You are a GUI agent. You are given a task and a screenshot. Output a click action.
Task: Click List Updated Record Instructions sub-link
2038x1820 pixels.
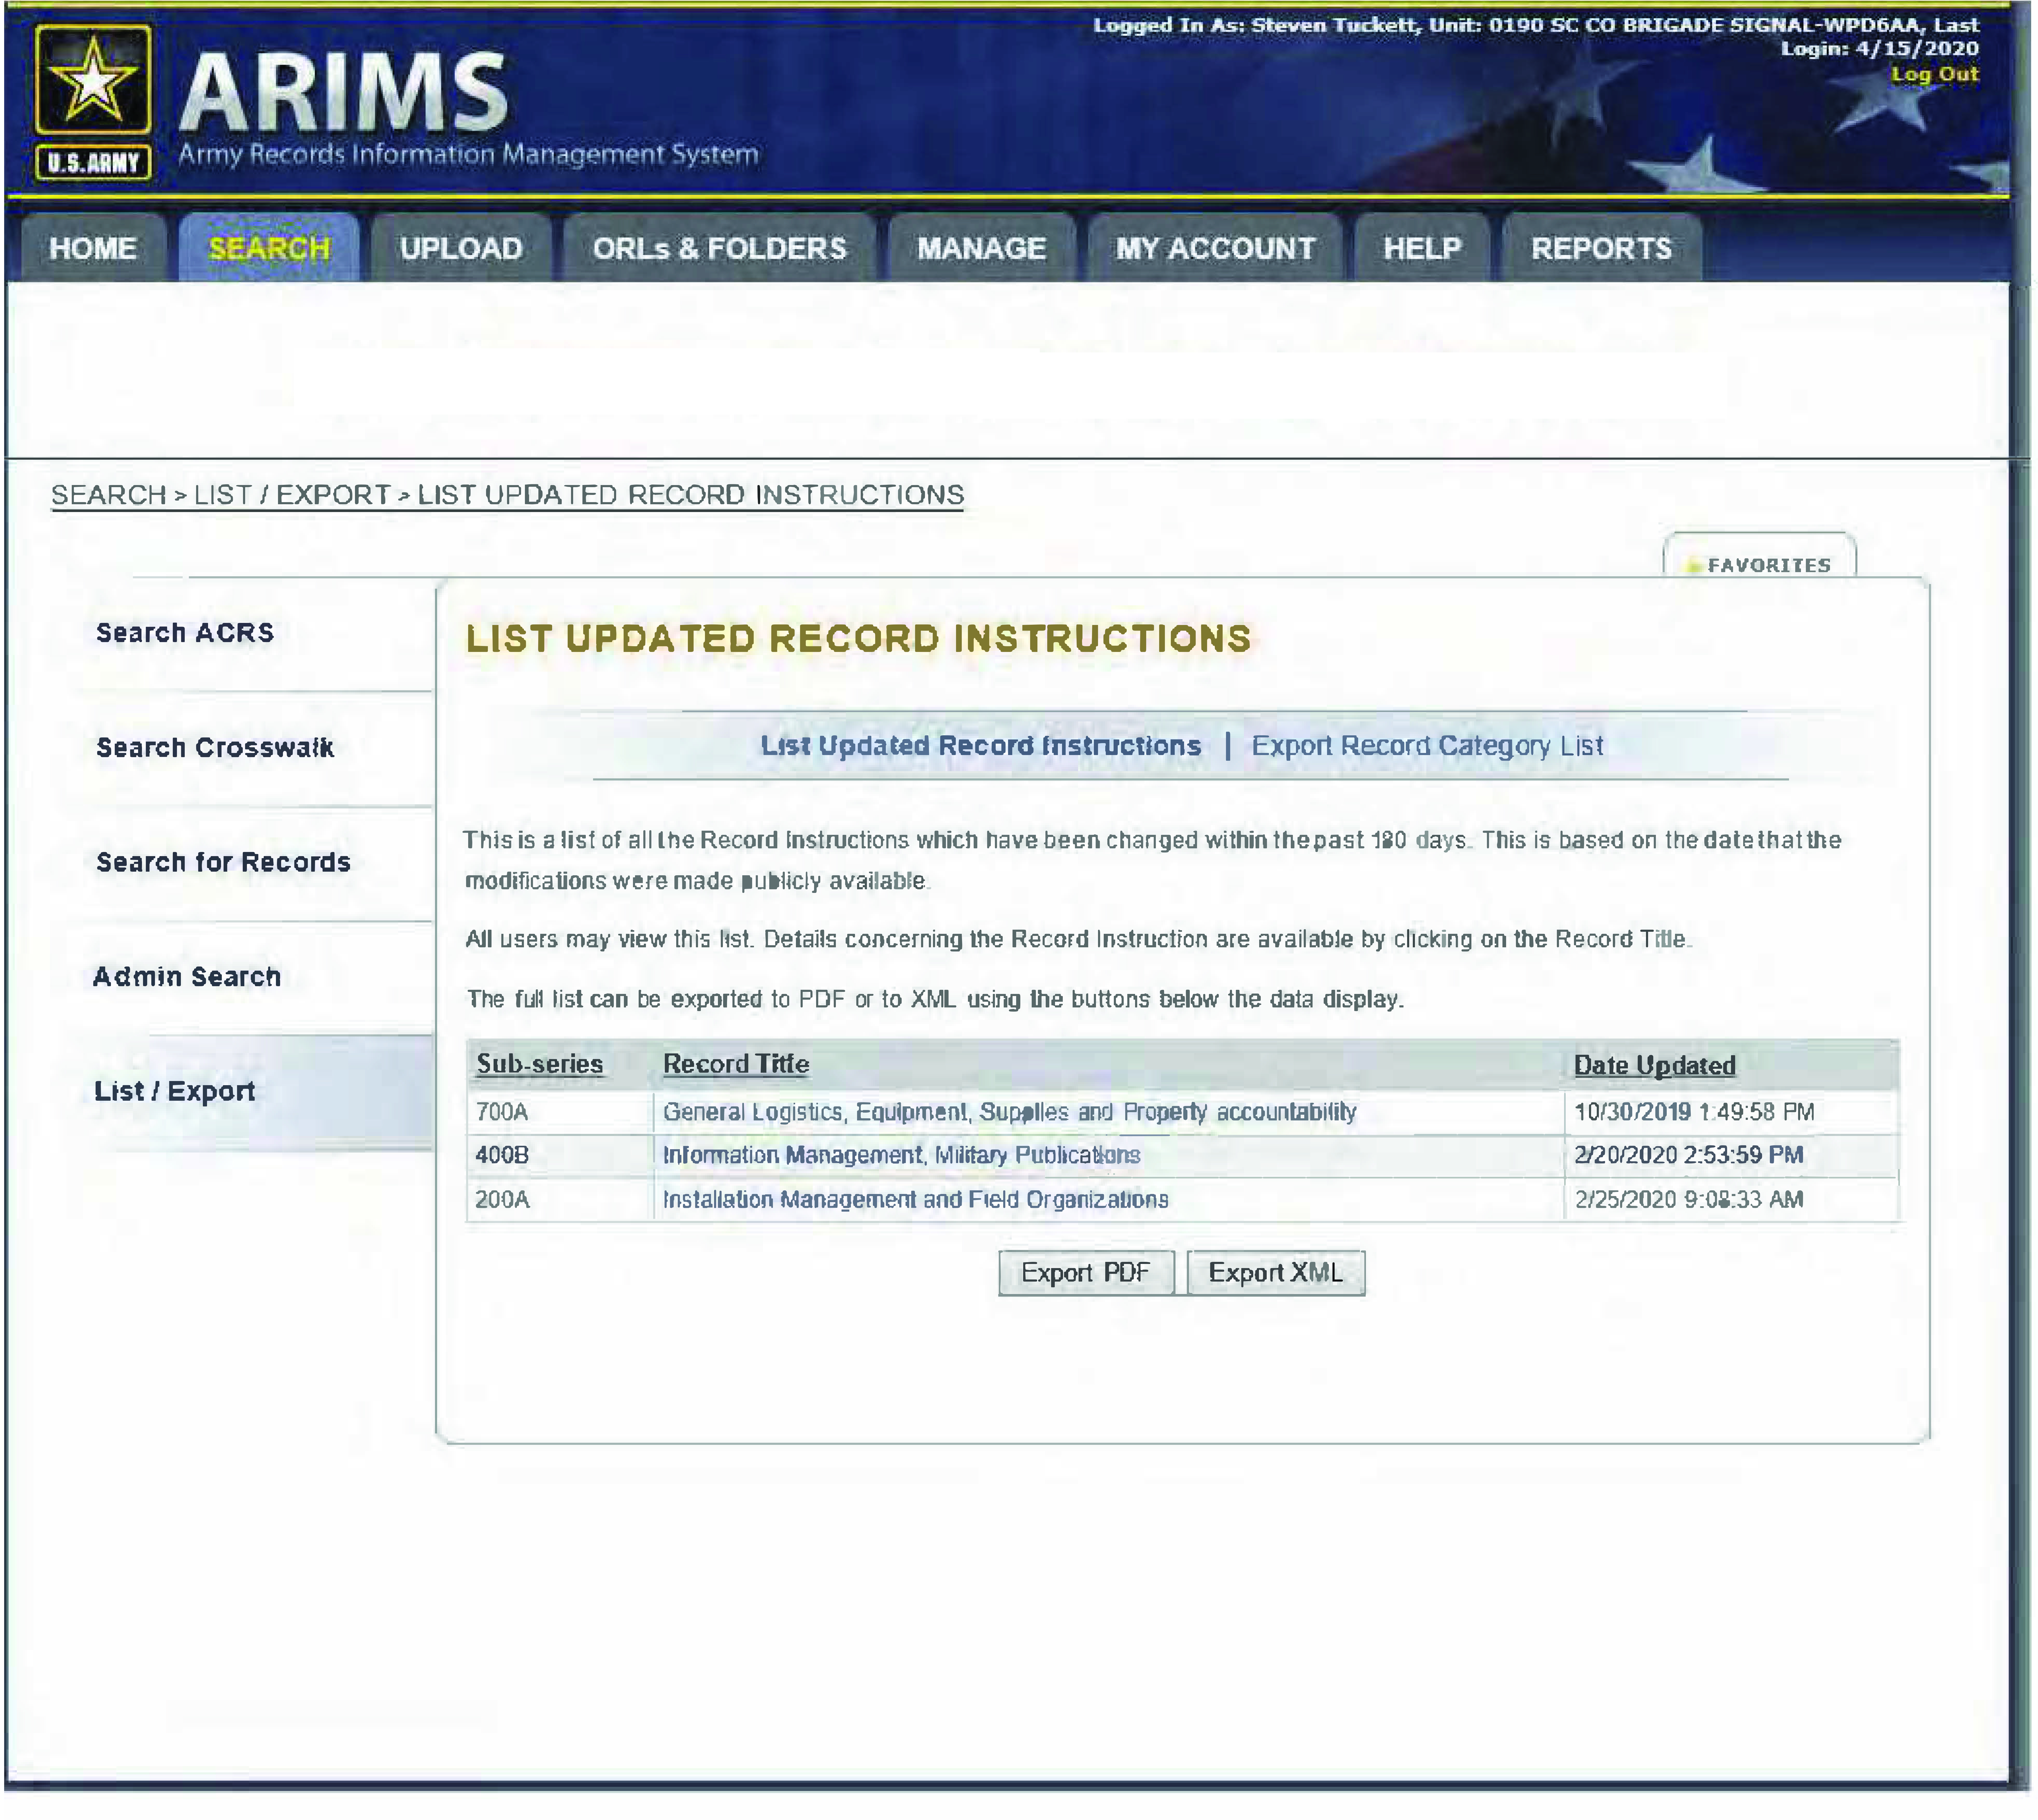click(980, 746)
